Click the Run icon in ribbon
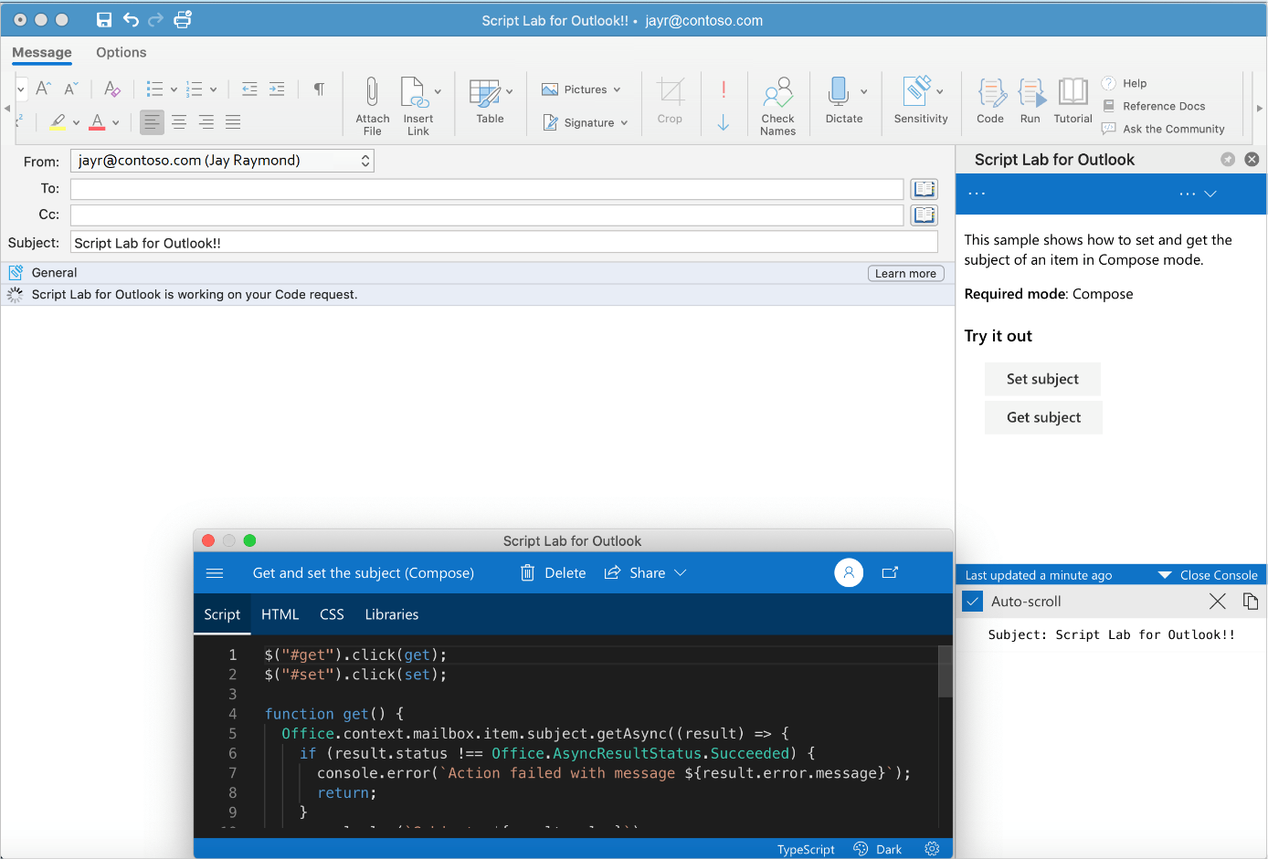 point(1030,94)
